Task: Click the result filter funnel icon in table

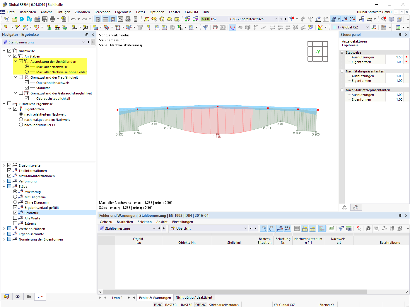Action: pos(341,229)
